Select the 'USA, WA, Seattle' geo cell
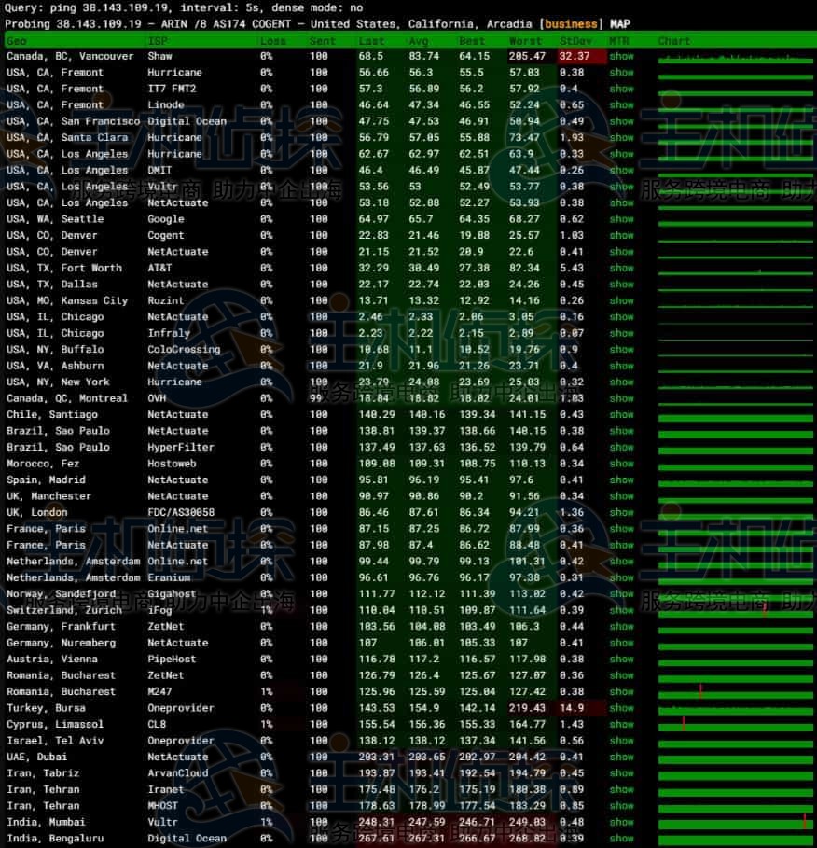Image resolution: width=817 pixels, height=848 pixels. (55, 219)
